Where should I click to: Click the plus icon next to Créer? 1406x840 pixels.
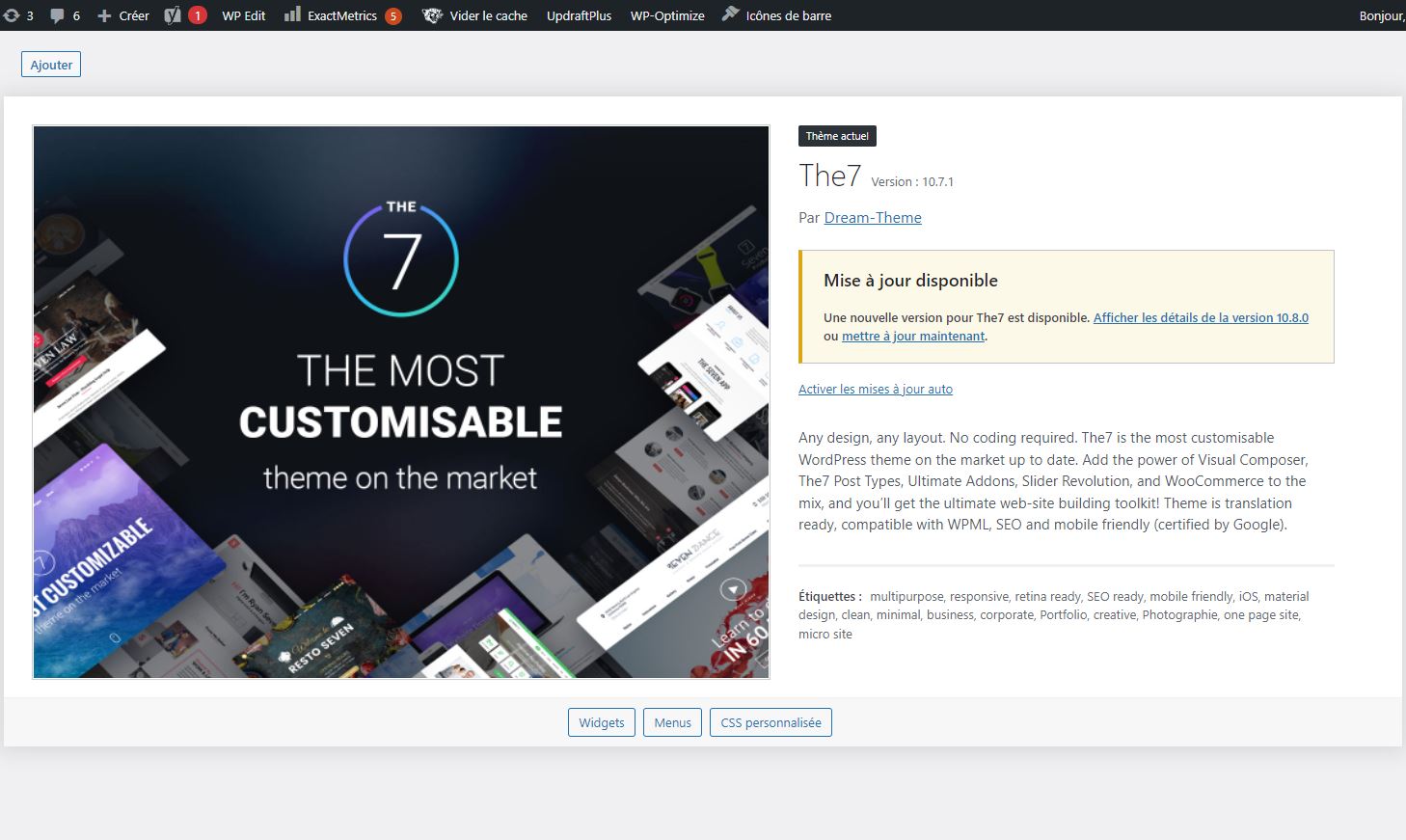[104, 15]
